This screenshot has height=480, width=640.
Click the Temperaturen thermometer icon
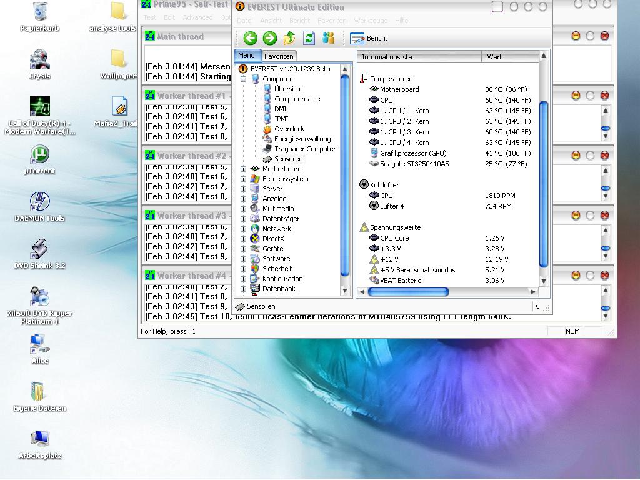(363, 78)
